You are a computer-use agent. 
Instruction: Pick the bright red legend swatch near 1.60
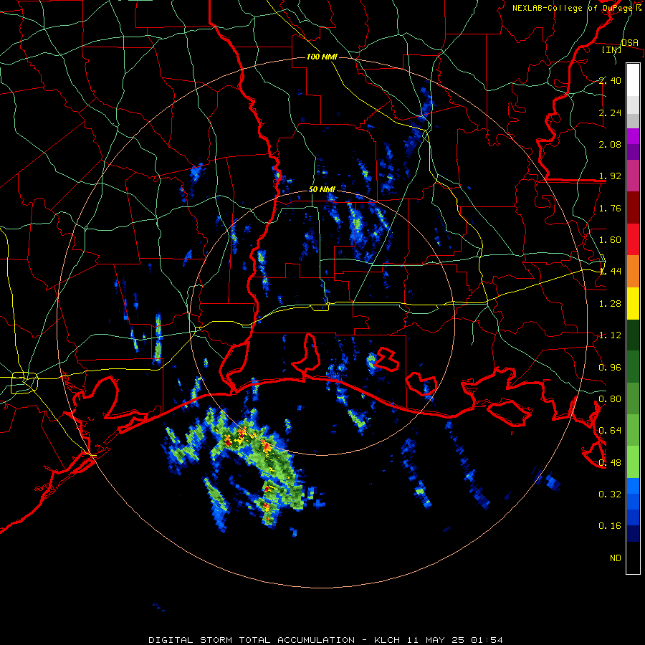tap(633, 239)
